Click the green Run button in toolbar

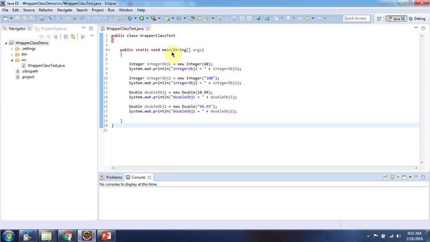142,18
